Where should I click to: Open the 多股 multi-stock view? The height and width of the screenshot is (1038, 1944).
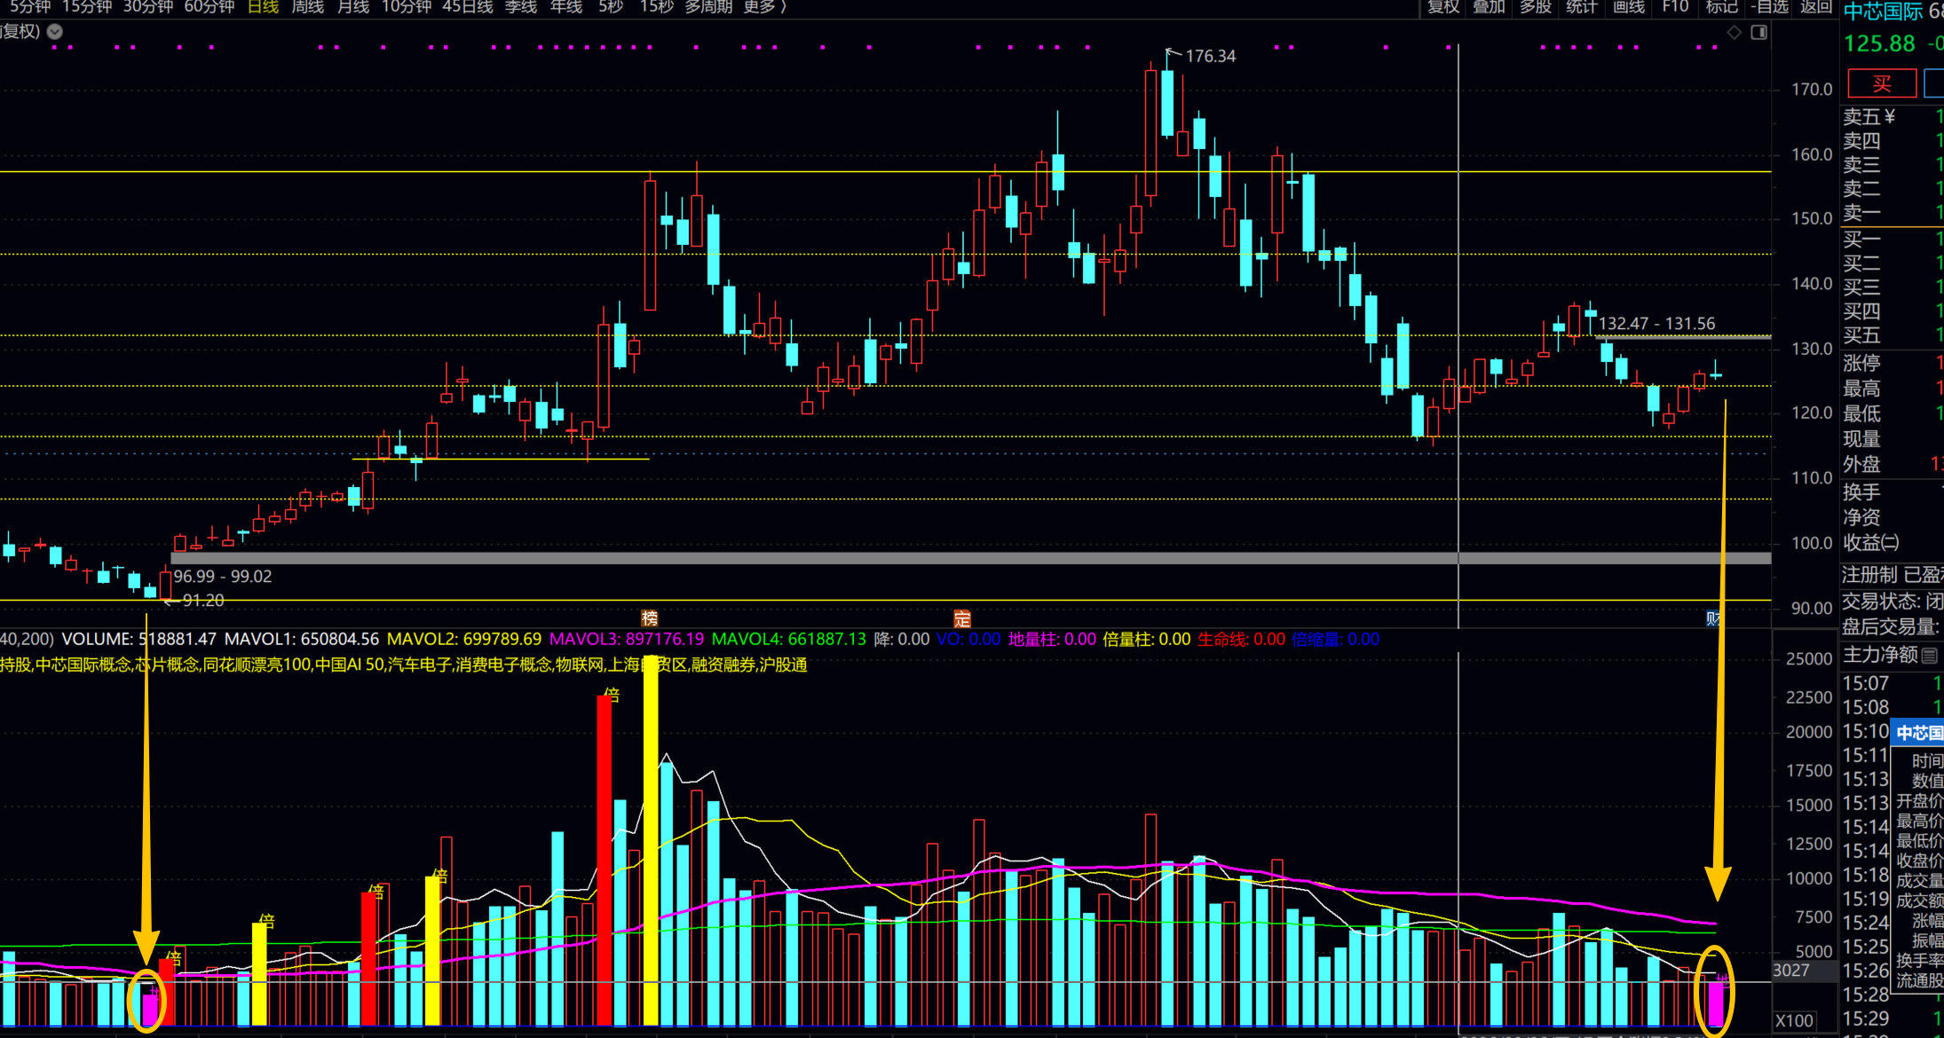[x=1535, y=7]
